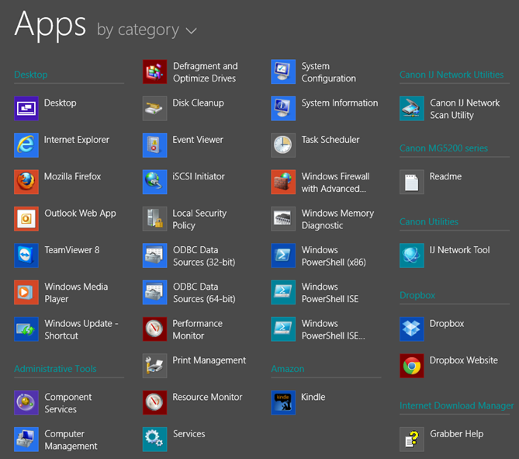This screenshot has width=519, height=459.
Task: Click the Desktop category heading
Action: click(x=31, y=75)
